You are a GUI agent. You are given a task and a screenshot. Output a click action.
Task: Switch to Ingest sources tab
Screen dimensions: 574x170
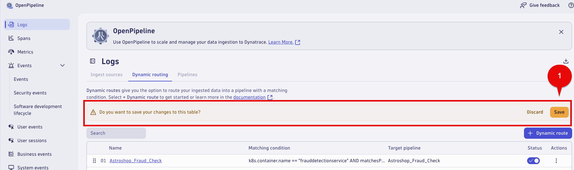coord(107,75)
